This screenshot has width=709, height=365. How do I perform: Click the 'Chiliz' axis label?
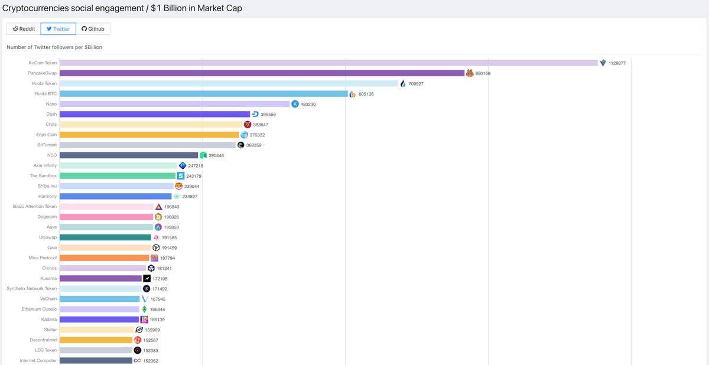(51, 125)
